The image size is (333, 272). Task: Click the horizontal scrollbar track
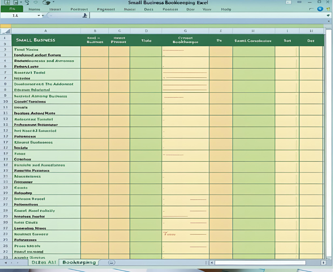(260, 263)
